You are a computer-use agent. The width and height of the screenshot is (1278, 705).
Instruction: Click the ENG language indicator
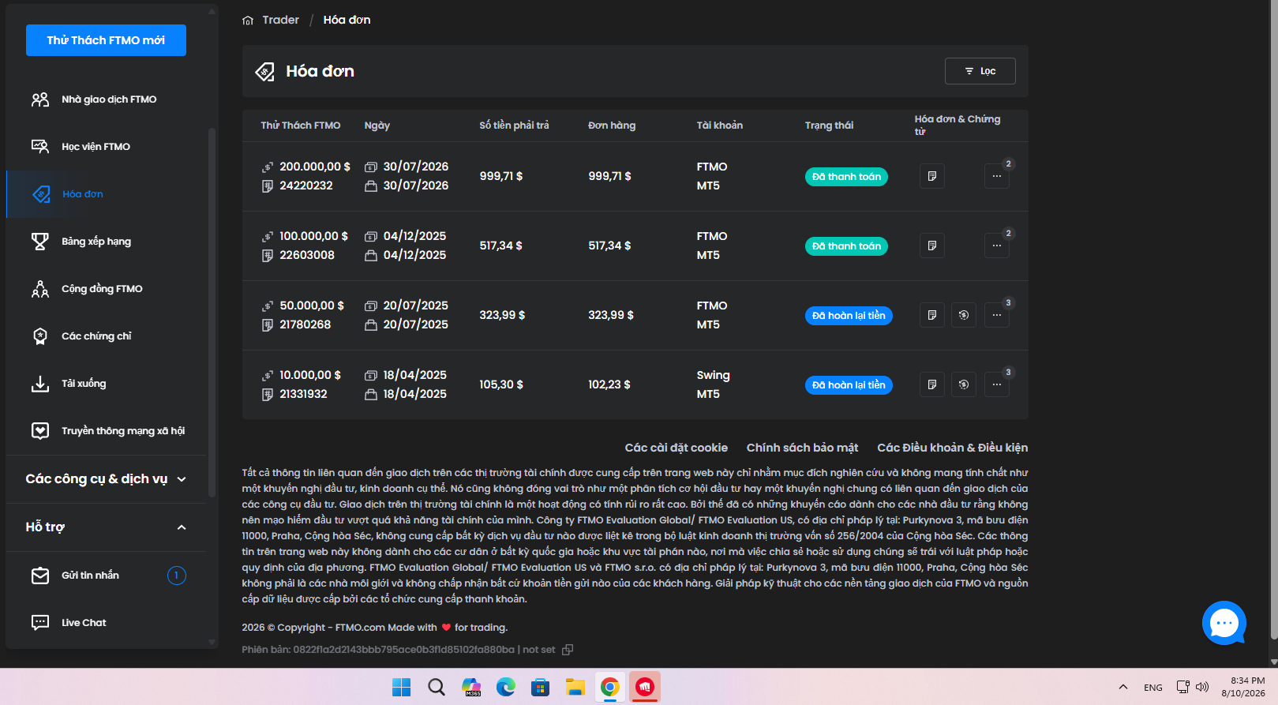1153,688
